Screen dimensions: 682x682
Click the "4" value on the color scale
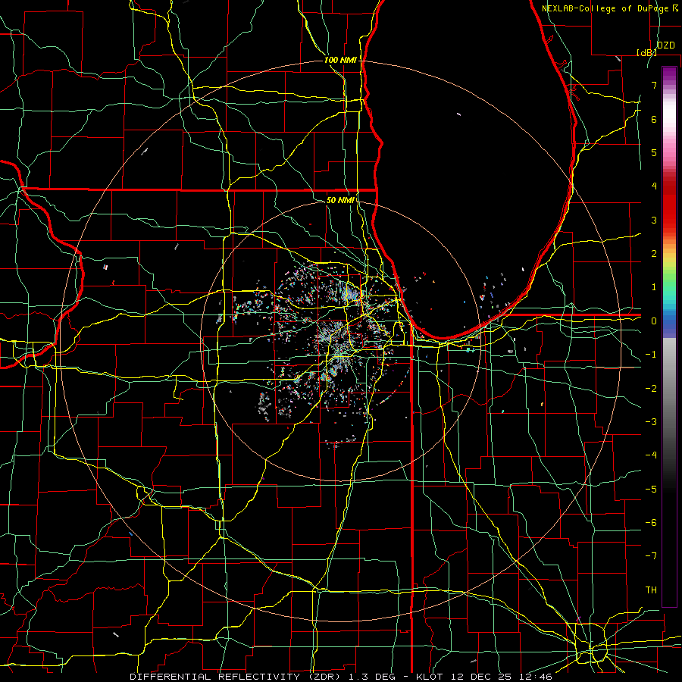pos(654,186)
